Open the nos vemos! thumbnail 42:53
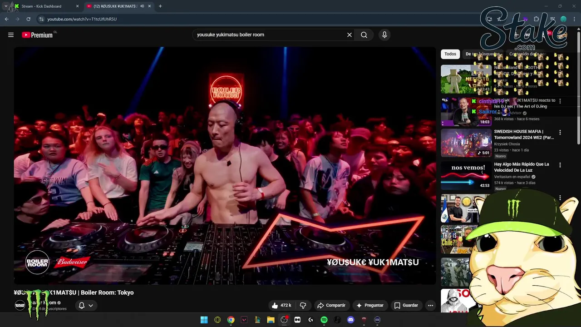The width and height of the screenshot is (581, 327). [466, 176]
